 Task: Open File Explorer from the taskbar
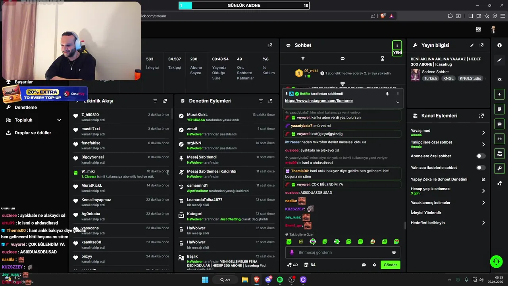(x=245, y=280)
